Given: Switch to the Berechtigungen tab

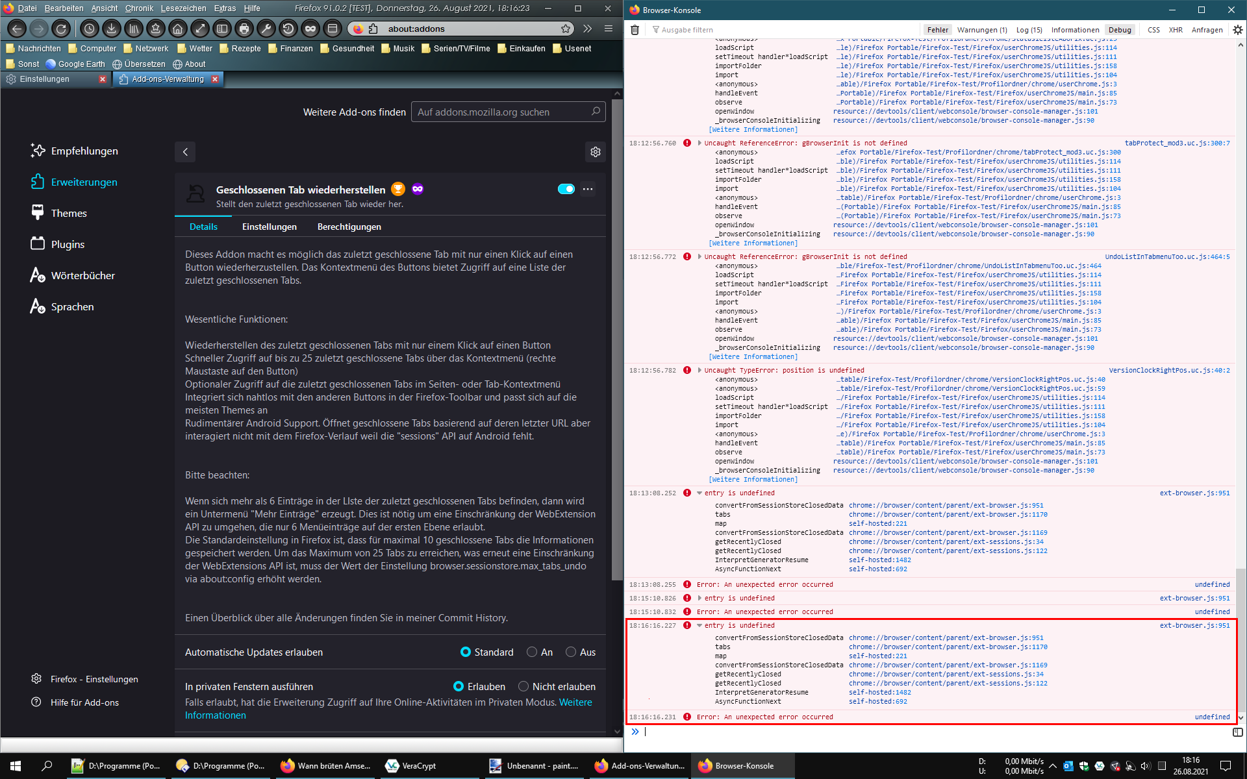Looking at the screenshot, I should 349,227.
